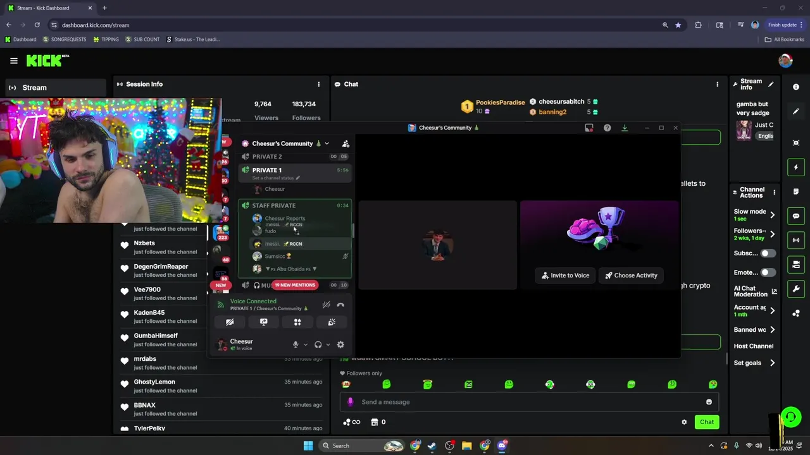The width and height of the screenshot is (810, 455).
Task: Show hidden Windows system tray icons
Action: click(x=711, y=446)
